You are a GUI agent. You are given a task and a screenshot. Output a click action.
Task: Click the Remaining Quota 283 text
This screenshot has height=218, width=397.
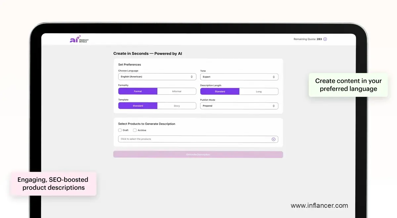[308, 39]
